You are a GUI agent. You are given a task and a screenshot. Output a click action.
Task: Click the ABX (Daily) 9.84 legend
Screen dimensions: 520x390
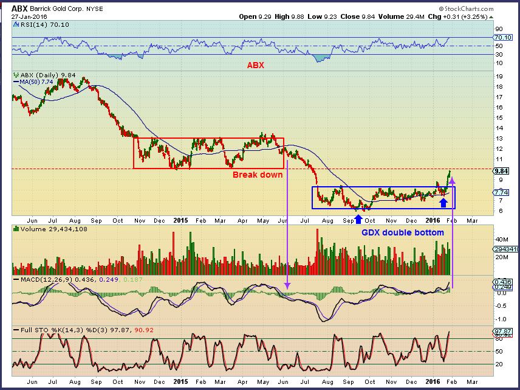(48, 75)
